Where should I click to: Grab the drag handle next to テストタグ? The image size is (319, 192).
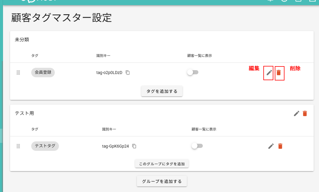pyautogui.click(x=18, y=146)
